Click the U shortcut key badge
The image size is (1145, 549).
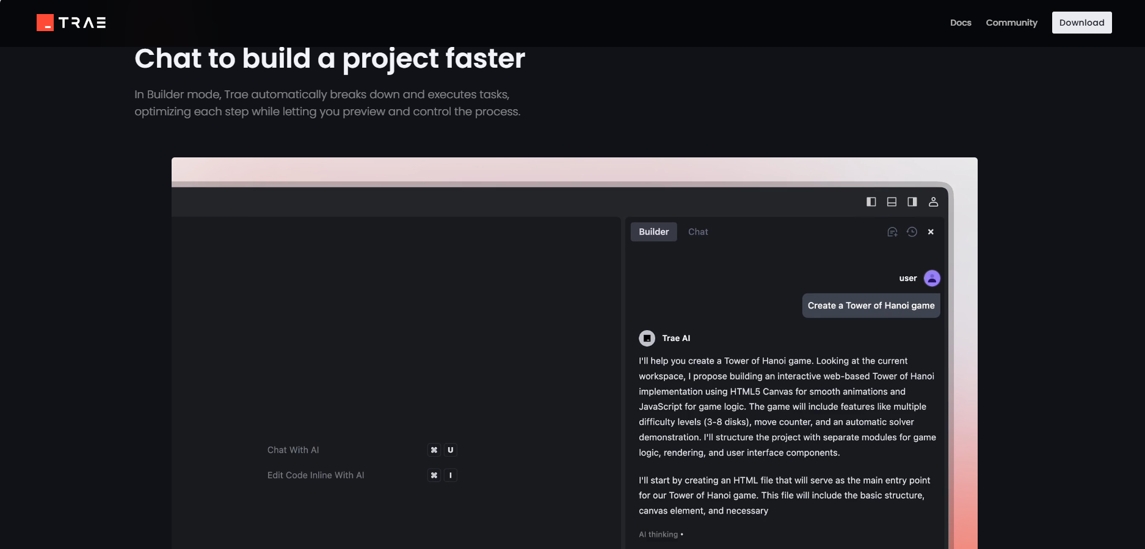[451, 450]
